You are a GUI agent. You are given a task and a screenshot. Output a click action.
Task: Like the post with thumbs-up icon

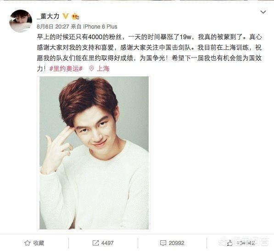pos(229,243)
